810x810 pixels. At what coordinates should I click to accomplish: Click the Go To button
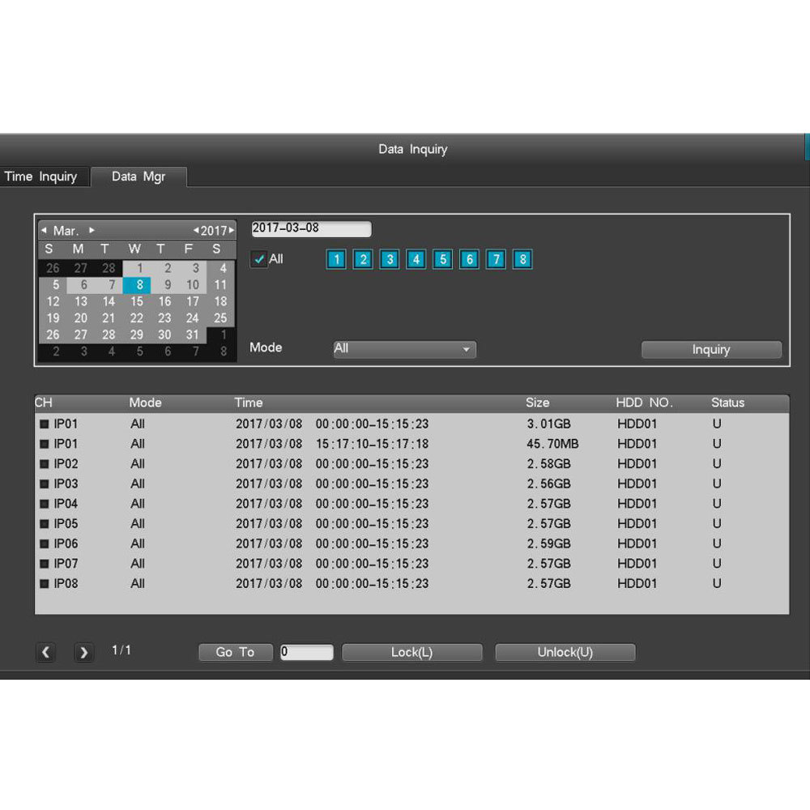(236, 652)
